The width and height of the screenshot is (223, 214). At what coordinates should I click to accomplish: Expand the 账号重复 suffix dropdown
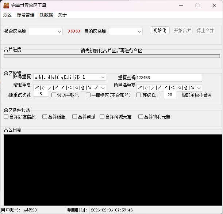point(103,77)
